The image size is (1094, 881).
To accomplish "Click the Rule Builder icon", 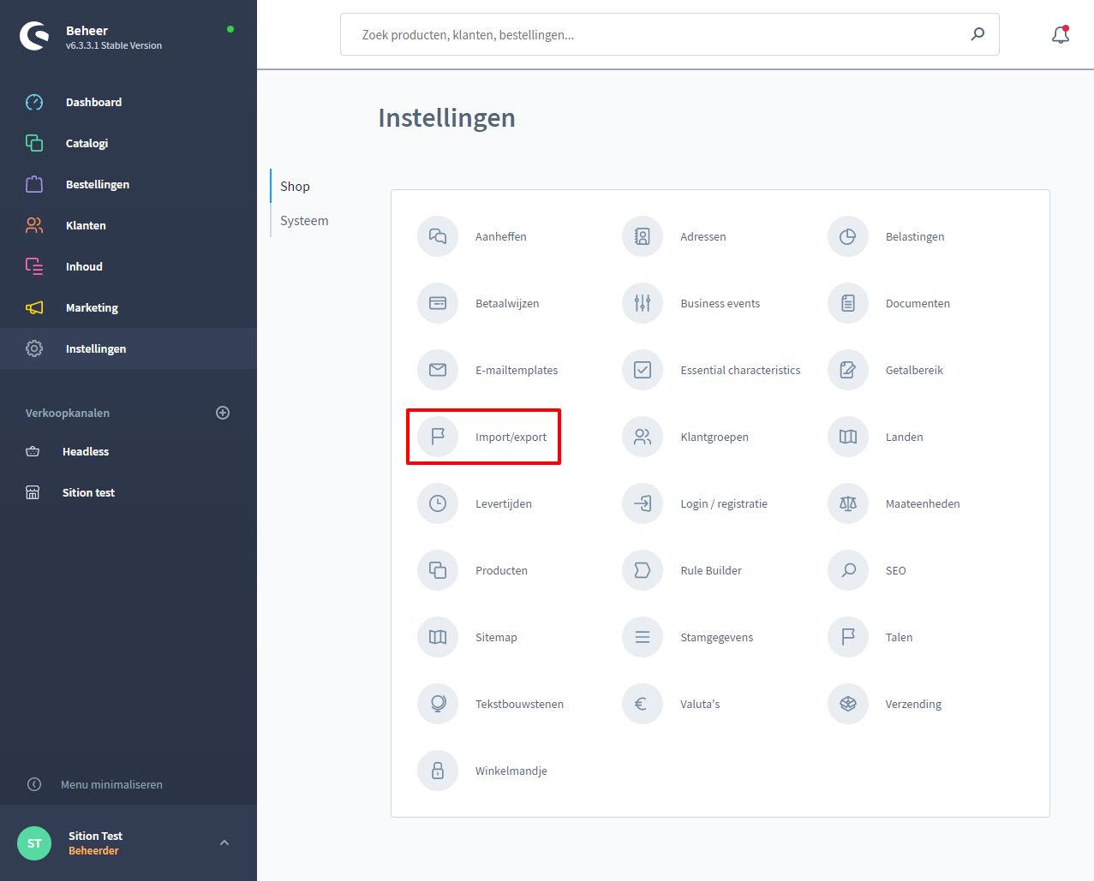I will point(643,570).
